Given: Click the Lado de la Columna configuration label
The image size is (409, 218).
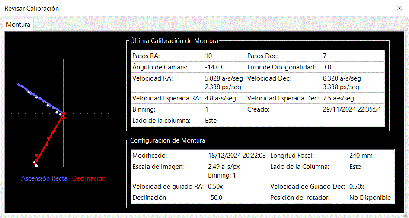Looking at the screenshot, I should click(300, 167).
